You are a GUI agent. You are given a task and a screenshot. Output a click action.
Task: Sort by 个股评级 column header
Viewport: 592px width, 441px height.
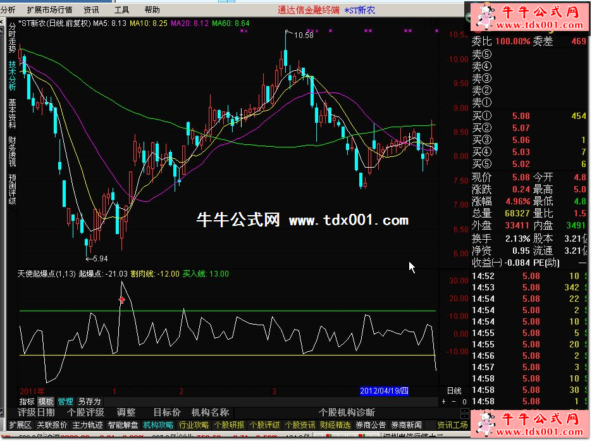pos(85,413)
